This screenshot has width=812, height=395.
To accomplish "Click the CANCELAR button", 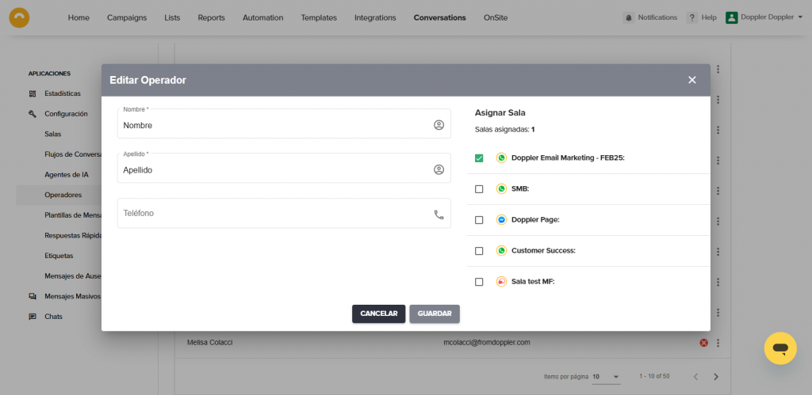I will (x=378, y=313).
